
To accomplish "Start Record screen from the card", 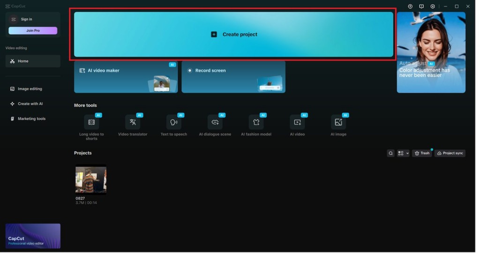I will click(233, 77).
